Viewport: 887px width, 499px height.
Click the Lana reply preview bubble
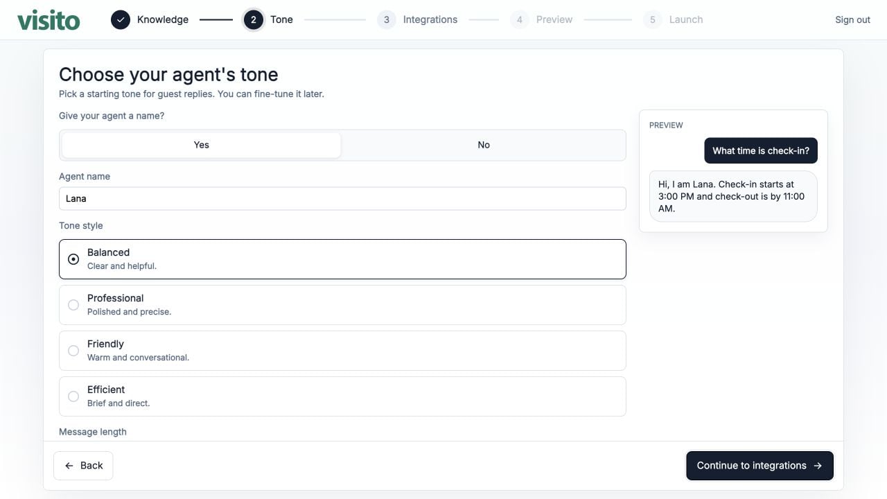[x=733, y=196]
